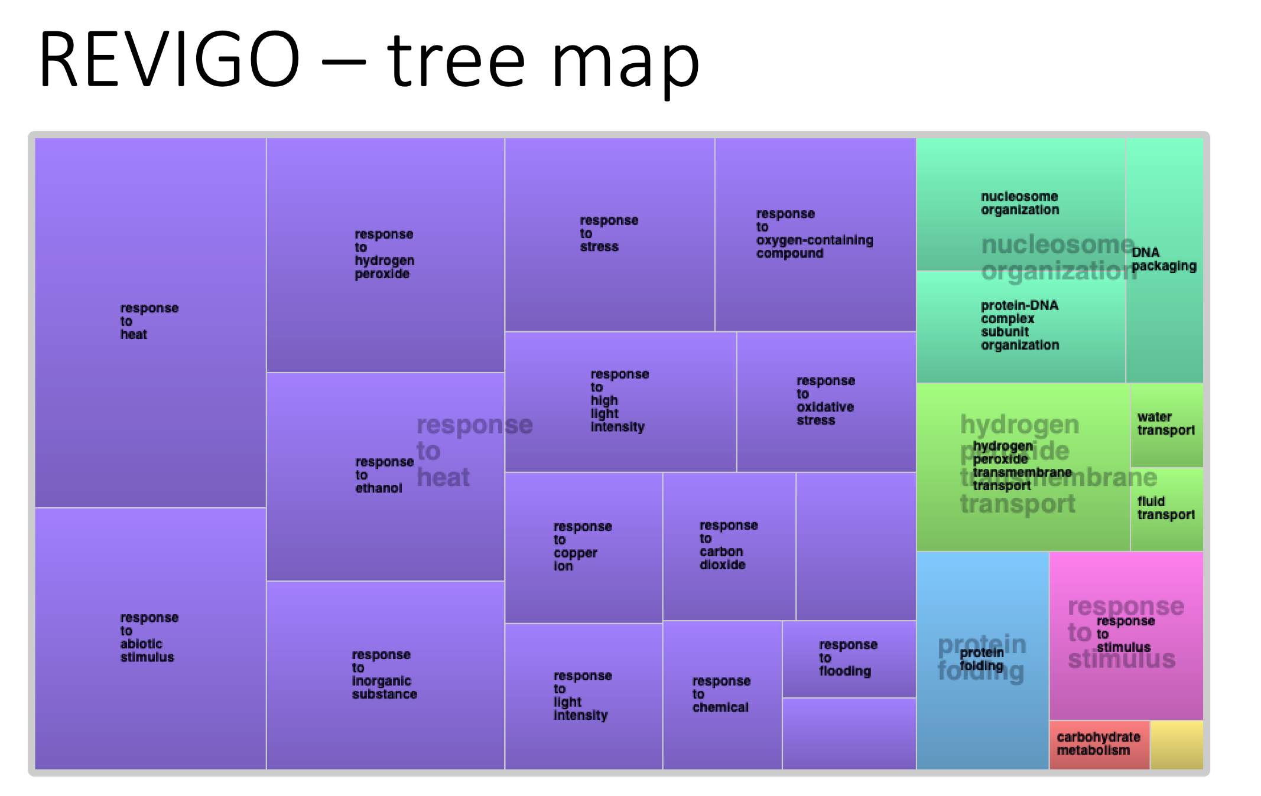1261x796 pixels.
Task: Click the large grey 'response to heat' group label
Action: (x=474, y=451)
